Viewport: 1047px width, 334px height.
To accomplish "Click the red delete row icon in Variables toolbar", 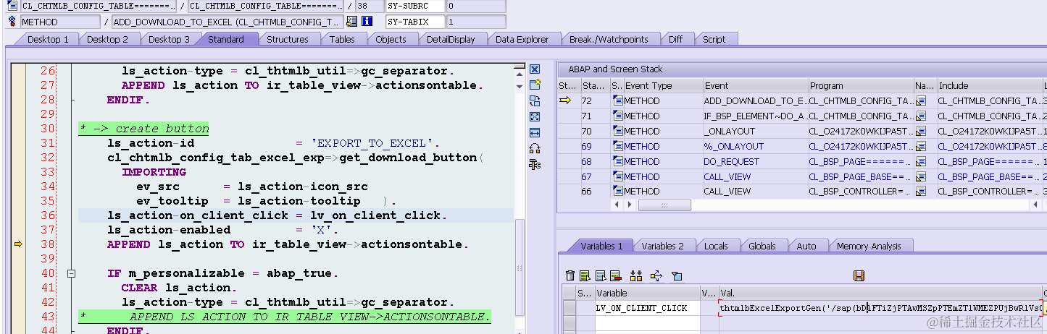I will pos(616,275).
